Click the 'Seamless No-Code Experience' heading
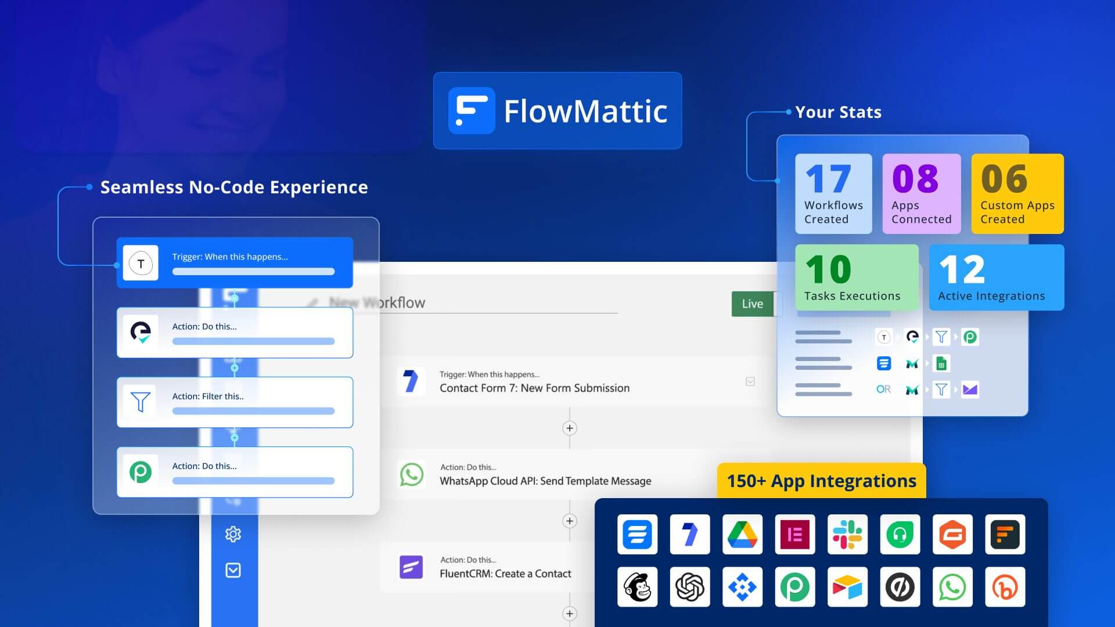Viewport: 1115px width, 627px height. click(x=234, y=187)
